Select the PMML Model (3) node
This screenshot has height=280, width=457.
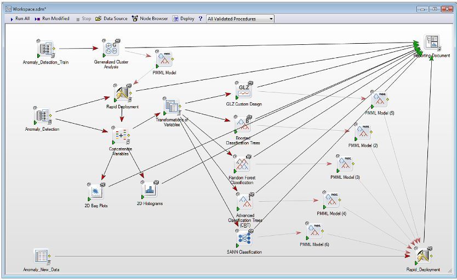click(x=345, y=164)
